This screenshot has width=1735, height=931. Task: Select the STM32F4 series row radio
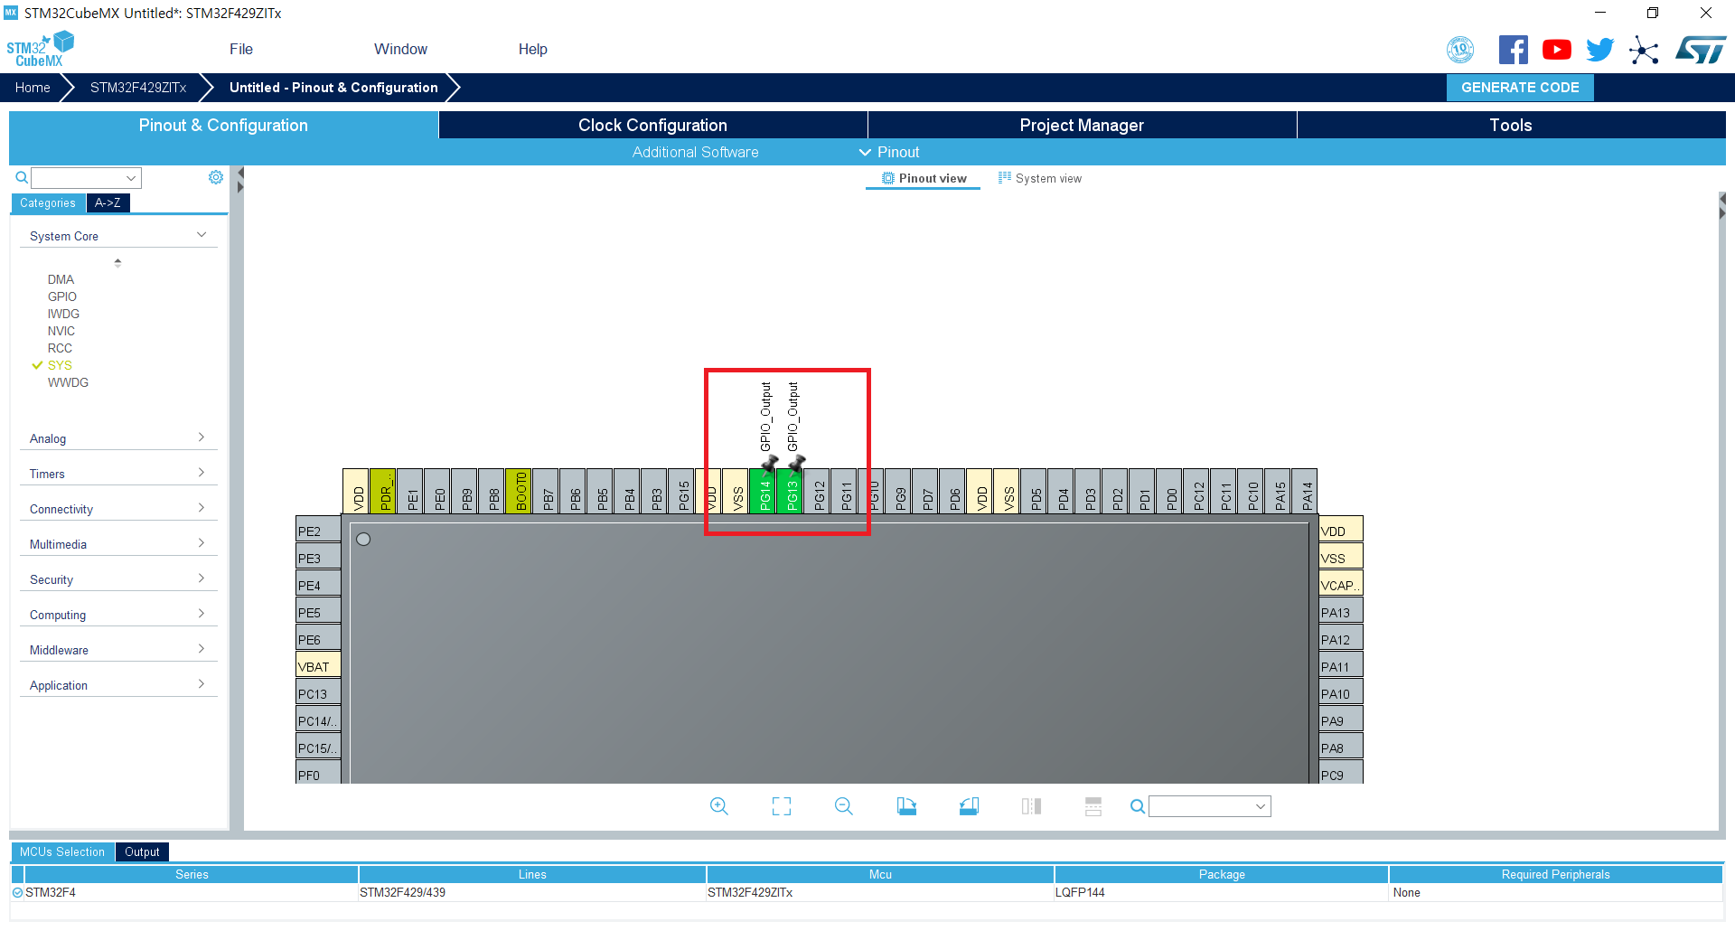pyautogui.click(x=17, y=892)
